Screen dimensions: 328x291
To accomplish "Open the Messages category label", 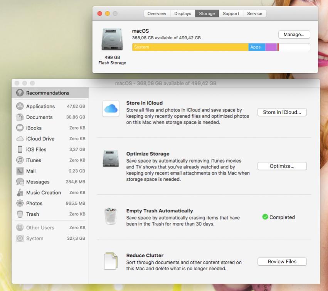I will (38, 182).
